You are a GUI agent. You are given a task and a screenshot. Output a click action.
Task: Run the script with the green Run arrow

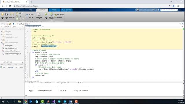[46, 14]
